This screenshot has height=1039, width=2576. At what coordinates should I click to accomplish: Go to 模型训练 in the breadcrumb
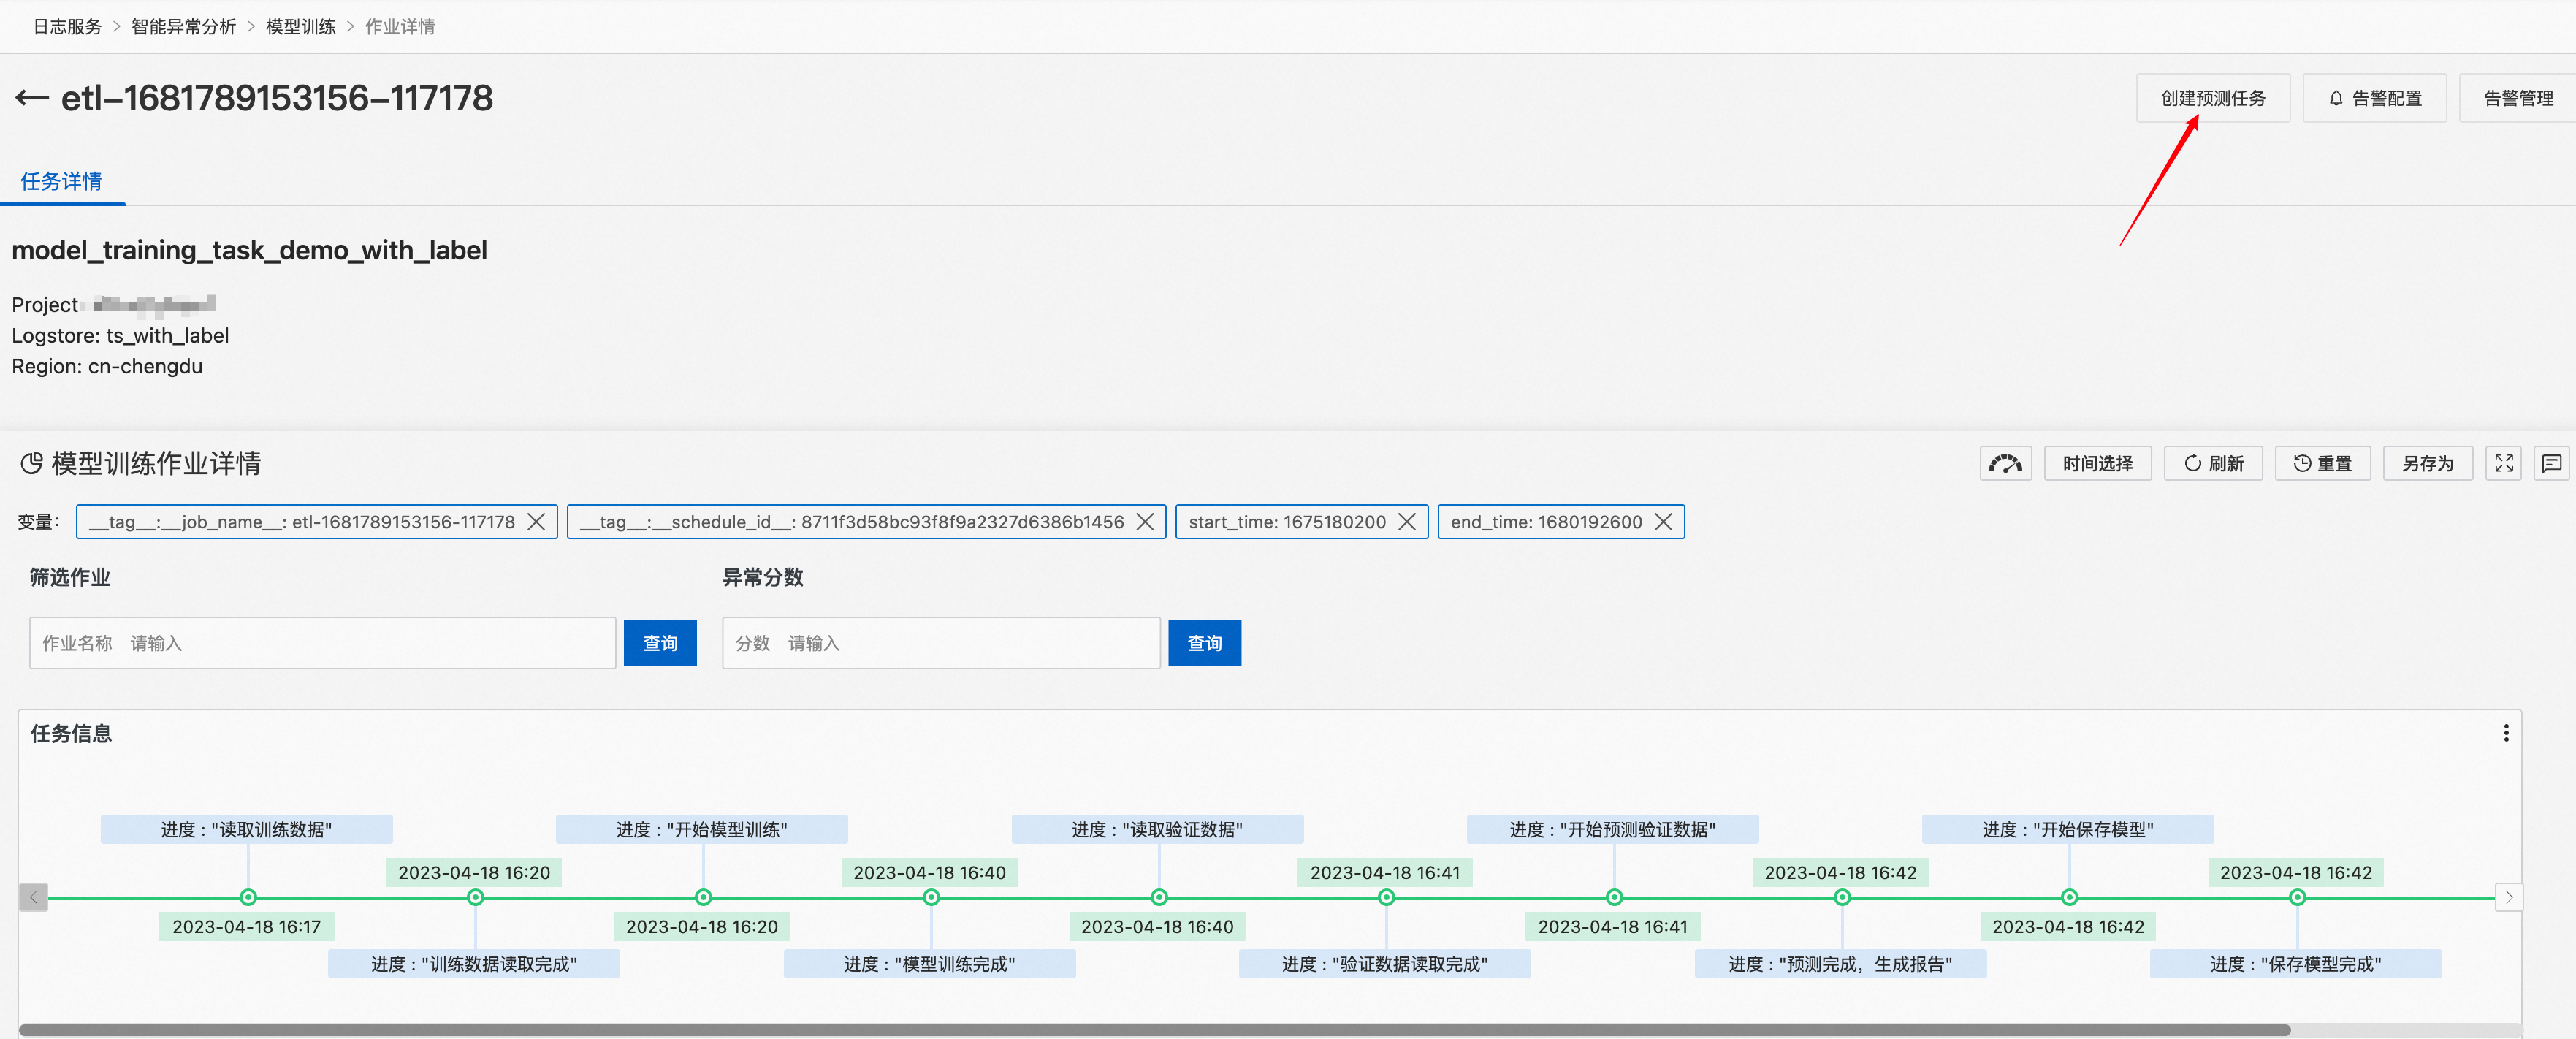(300, 27)
